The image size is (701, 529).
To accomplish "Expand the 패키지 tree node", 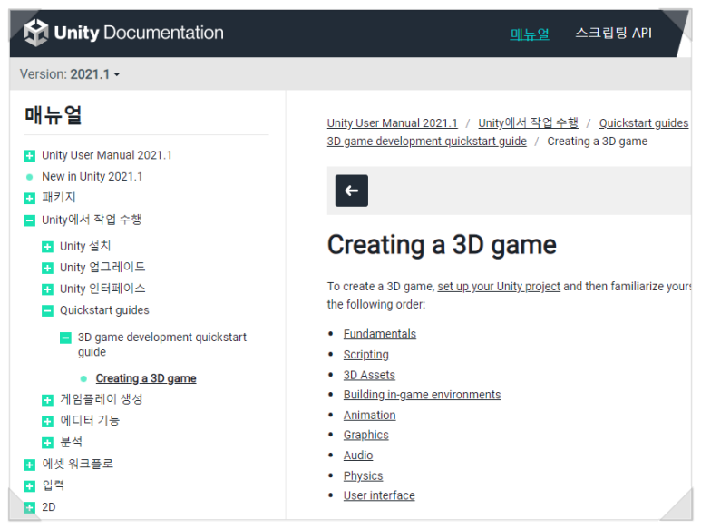I will coord(30,198).
